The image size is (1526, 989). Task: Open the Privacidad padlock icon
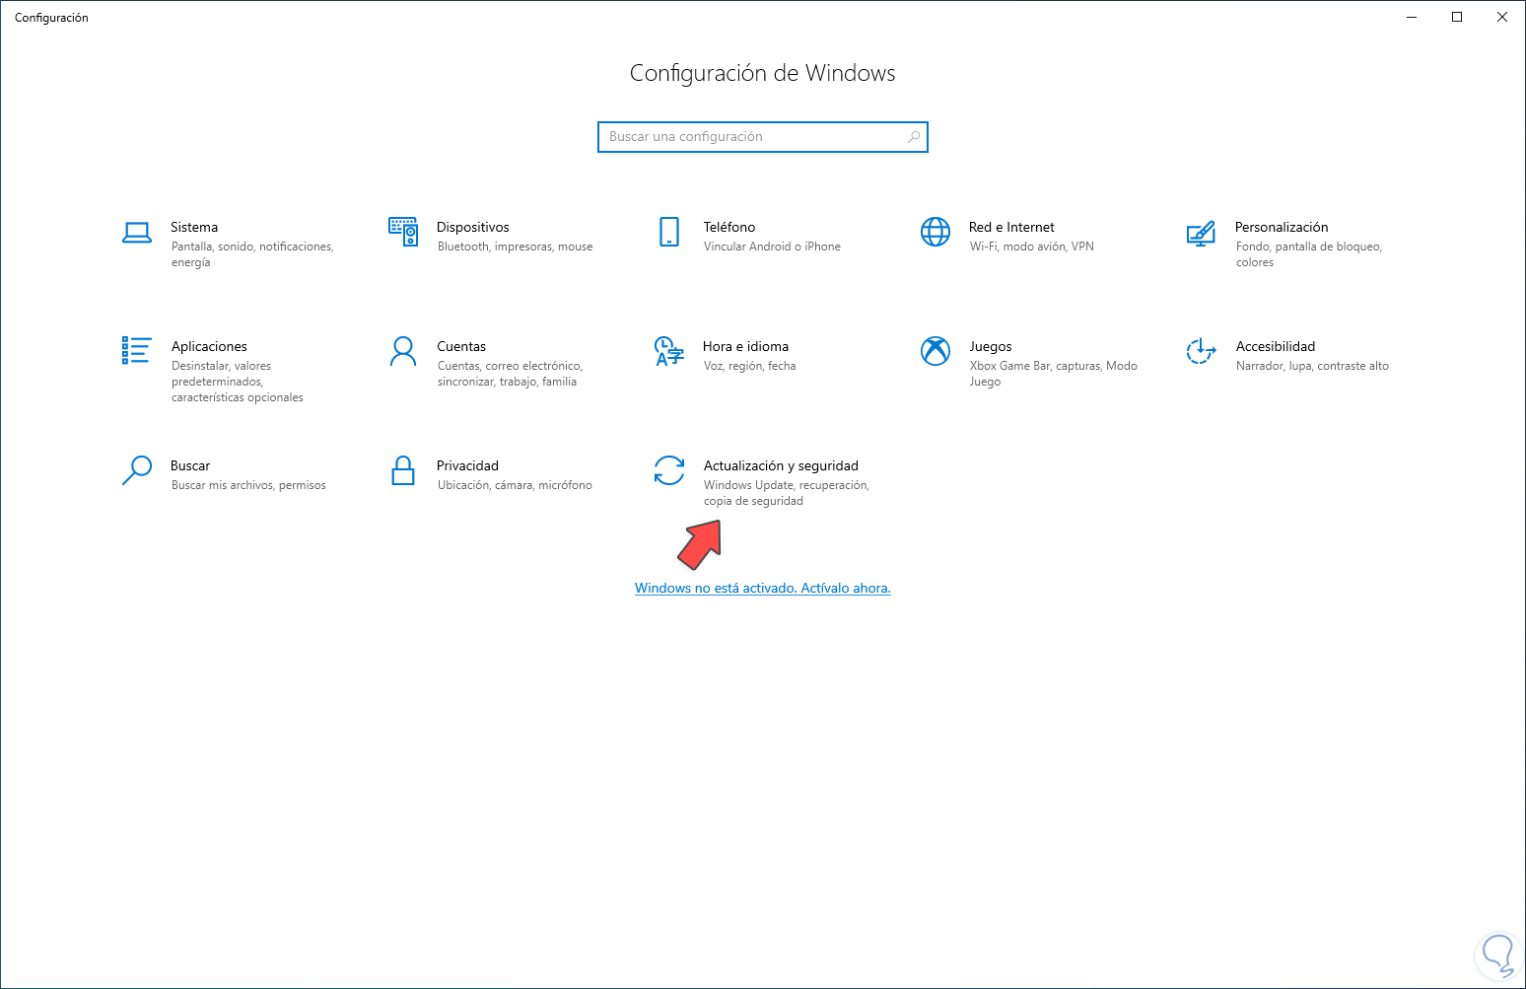point(403,470)
